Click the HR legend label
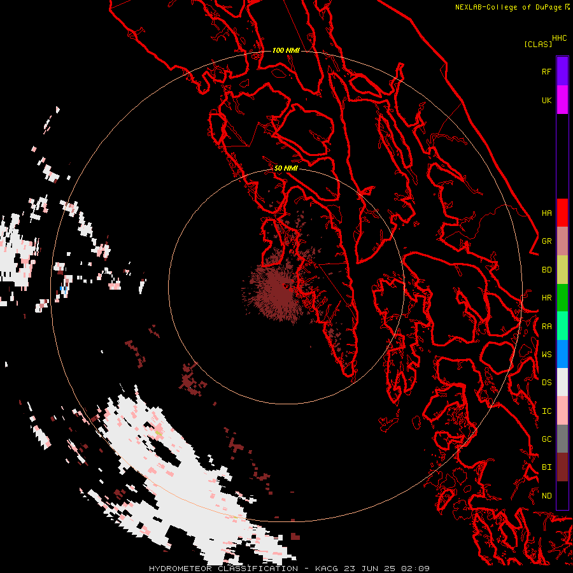 click(546, 298)
